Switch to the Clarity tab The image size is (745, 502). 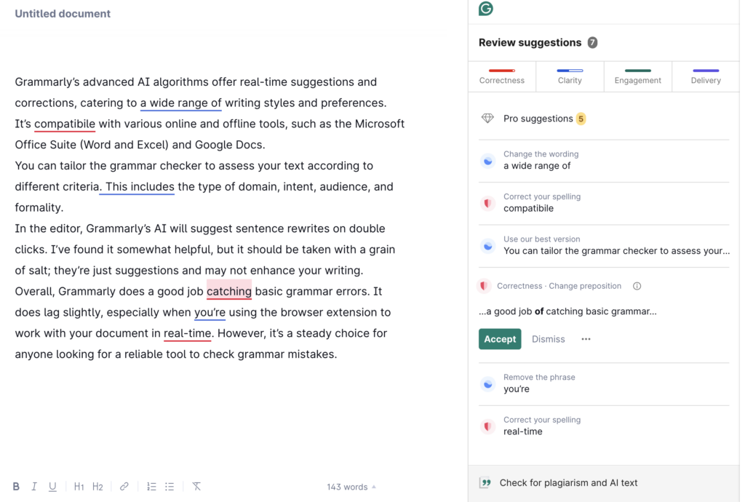pyautogui.click(x=570, y=76)
